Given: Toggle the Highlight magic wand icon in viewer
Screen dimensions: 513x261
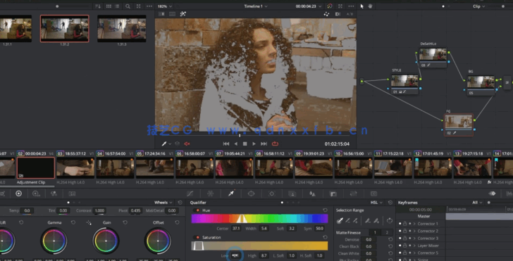Looking at the screenshot, I should tap(183, 14).
